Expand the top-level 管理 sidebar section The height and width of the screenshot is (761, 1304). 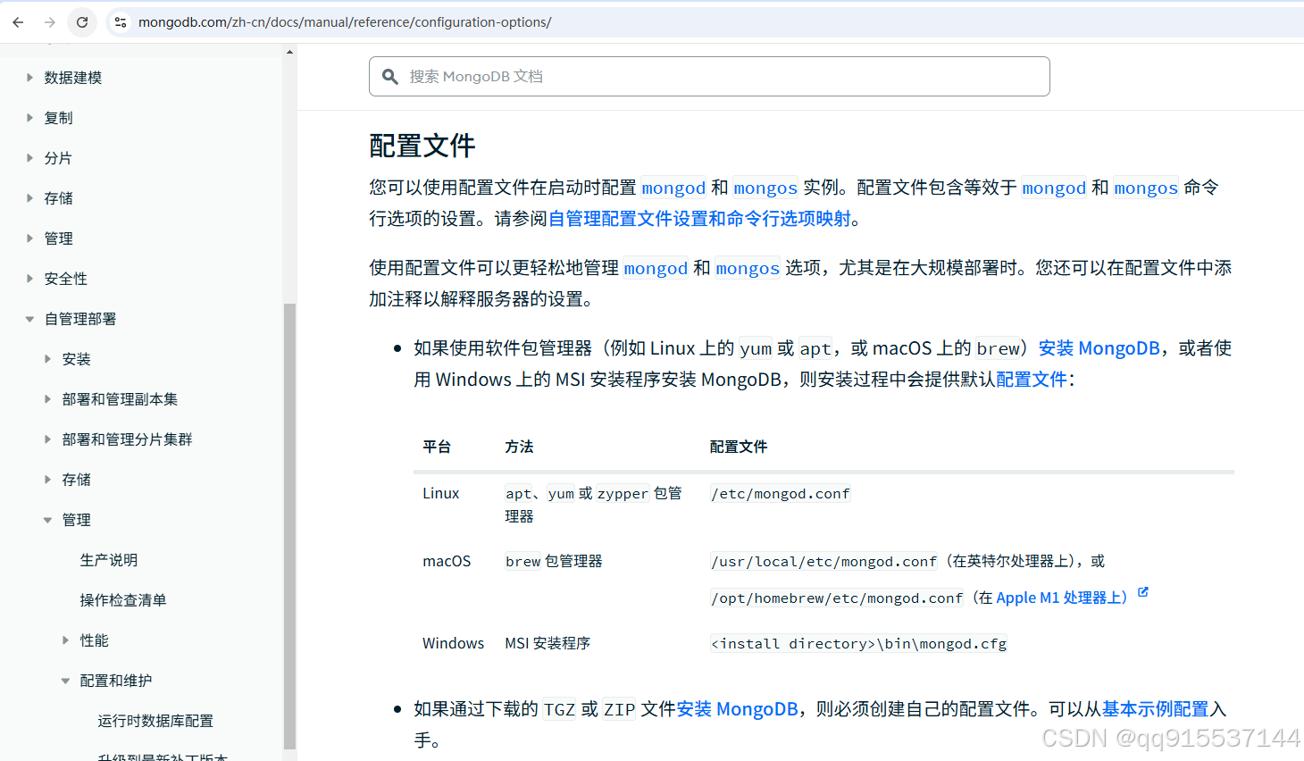click(x=29, y=238)
